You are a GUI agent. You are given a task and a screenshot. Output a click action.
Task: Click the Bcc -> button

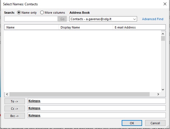click(x=15, y=116)
